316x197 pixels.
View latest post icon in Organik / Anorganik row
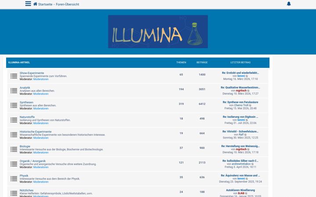pos(253,164)
